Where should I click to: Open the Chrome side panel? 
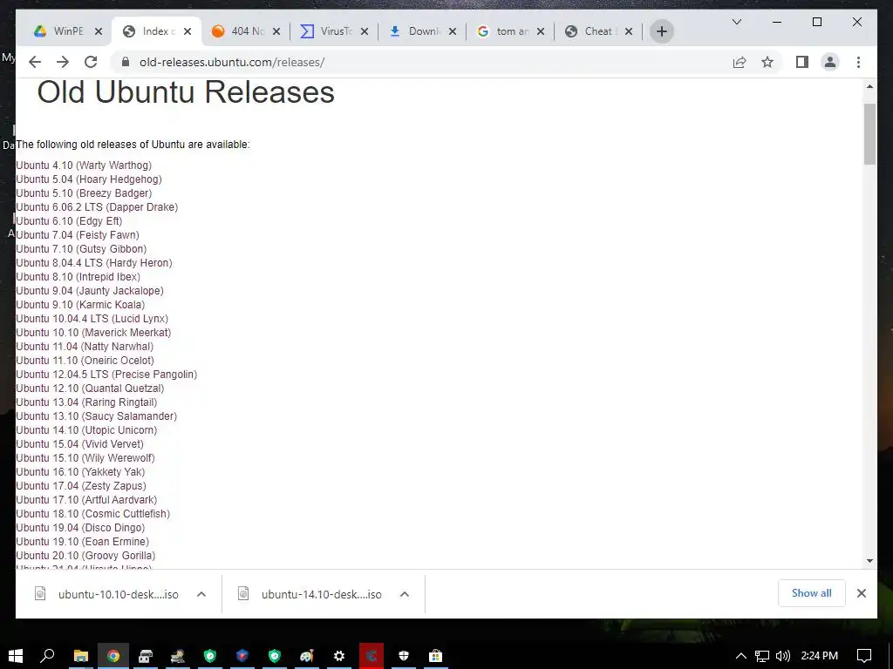tap(802, 62)
